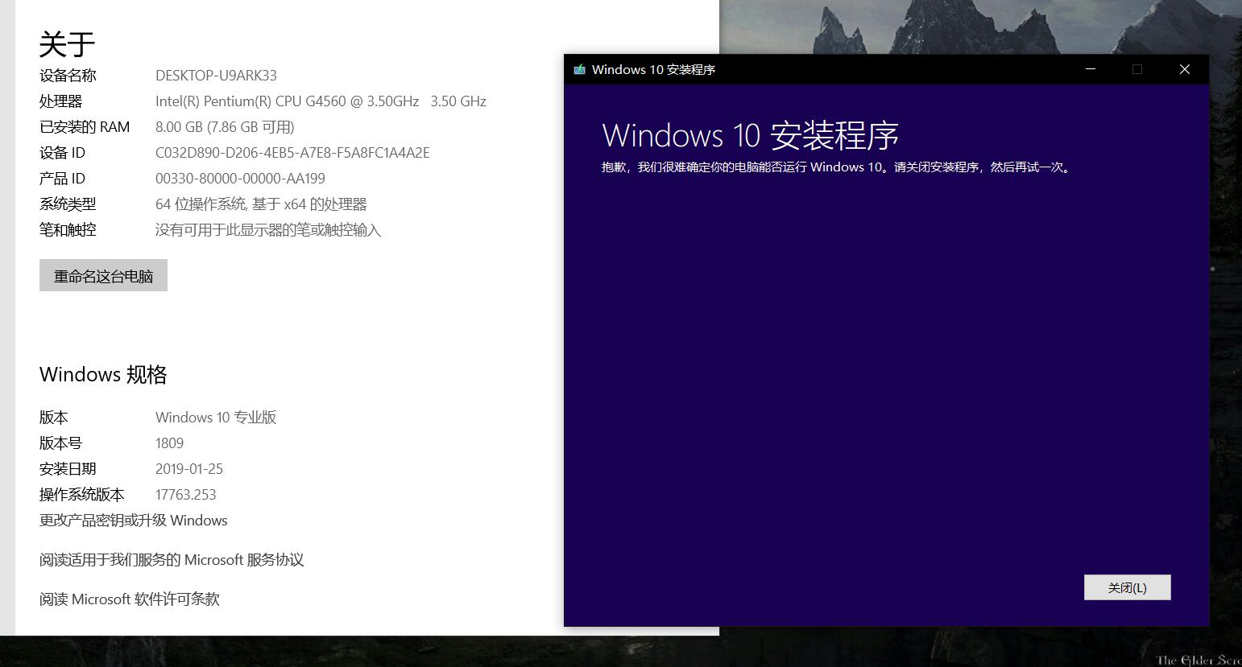Click the 安装日期 label
Screen dimensions: 1242x667
68,469
